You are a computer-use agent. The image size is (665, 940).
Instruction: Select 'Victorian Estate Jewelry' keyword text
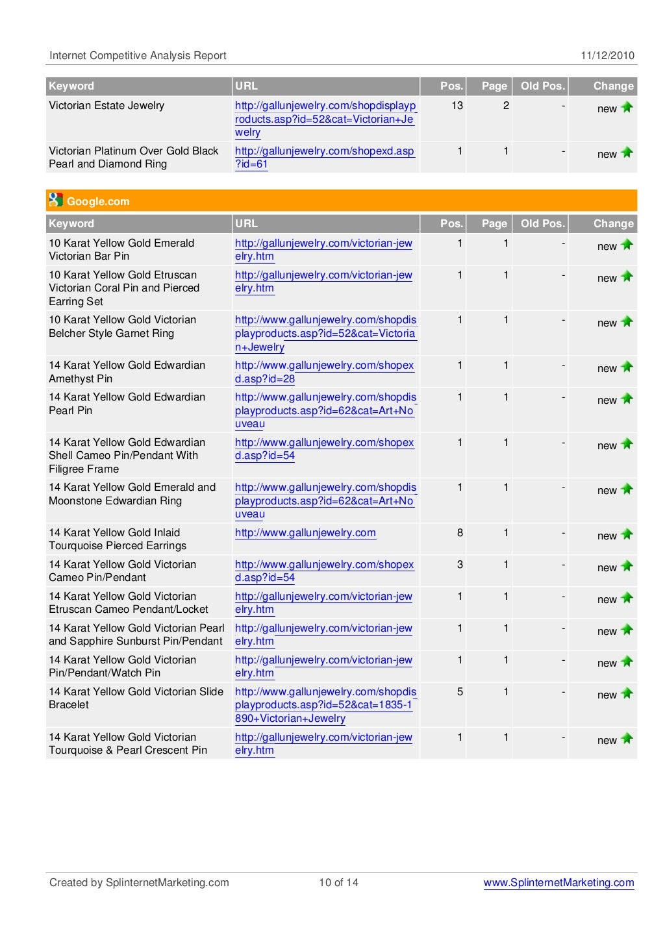[x=107, y=105]
